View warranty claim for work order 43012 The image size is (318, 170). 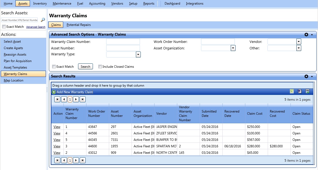coord(57,153)
